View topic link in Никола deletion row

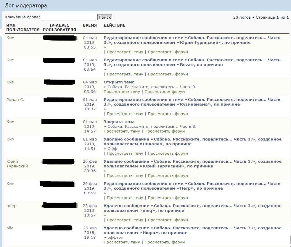click(125, 154)
